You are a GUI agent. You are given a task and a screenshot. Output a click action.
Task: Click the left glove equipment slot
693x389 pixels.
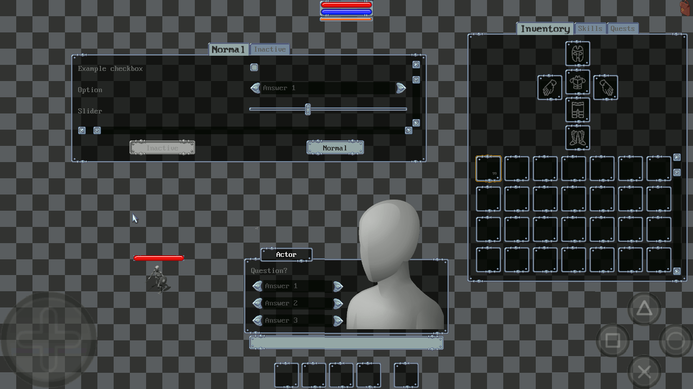tap(549, 88)
